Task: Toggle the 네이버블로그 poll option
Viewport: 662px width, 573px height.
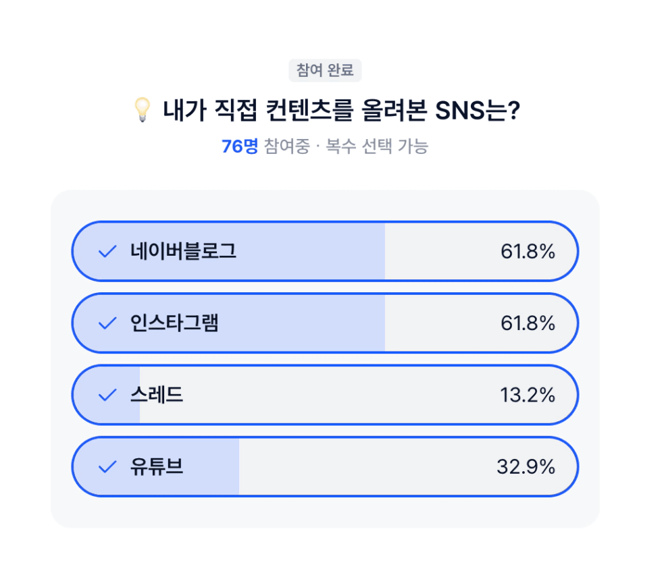Action: tap(325, 252)
